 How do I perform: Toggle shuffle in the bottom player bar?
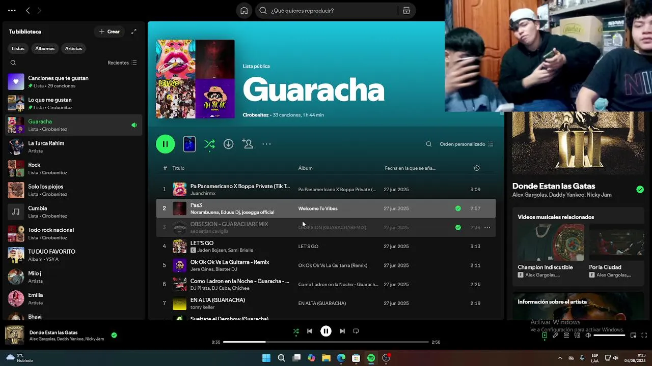(296, 331)
